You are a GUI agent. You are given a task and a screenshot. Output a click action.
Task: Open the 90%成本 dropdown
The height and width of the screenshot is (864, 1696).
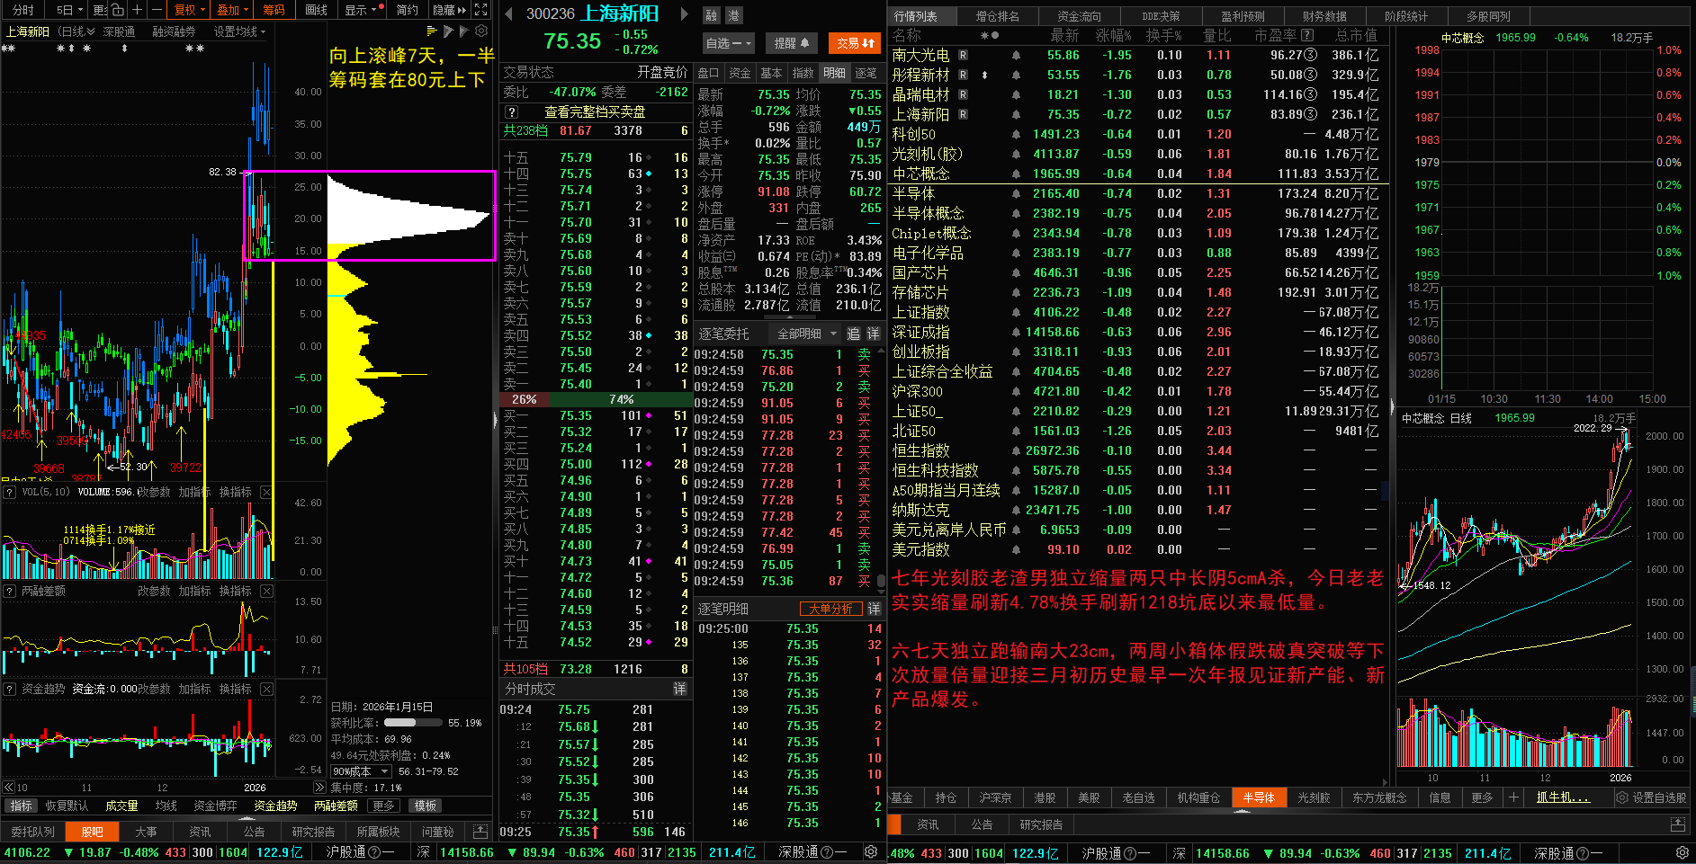361,771
